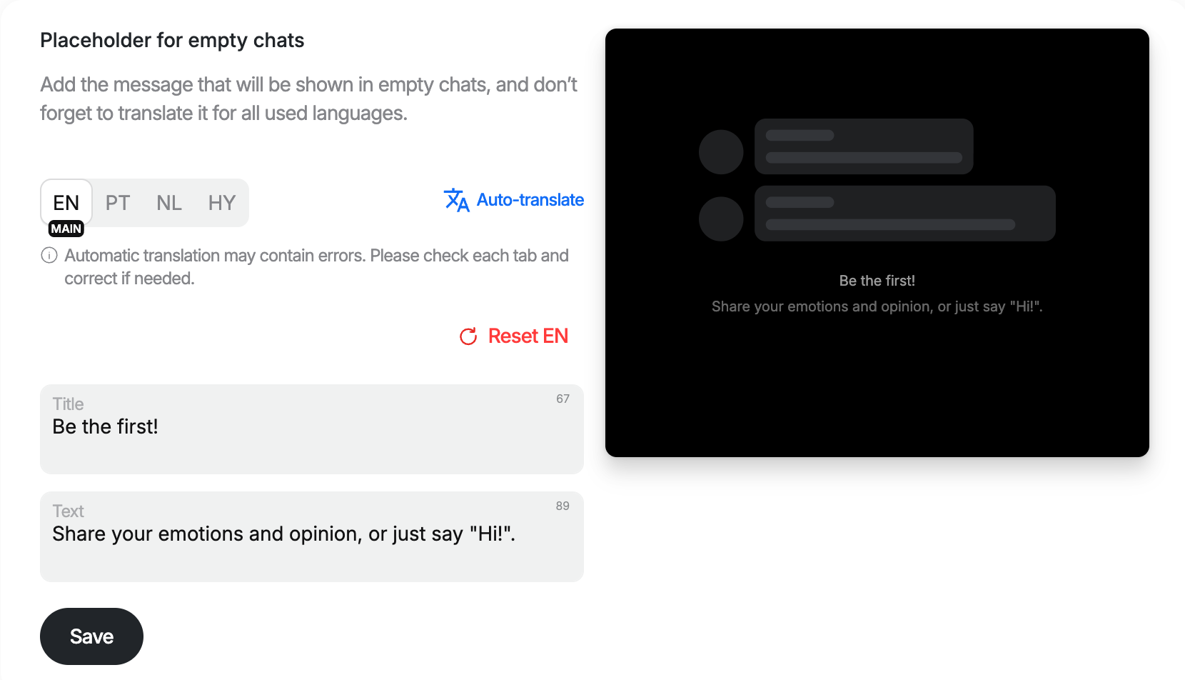Click the 'Be the first!' preview title
This screenshot has width=1185, height=680.
(877, 281)
